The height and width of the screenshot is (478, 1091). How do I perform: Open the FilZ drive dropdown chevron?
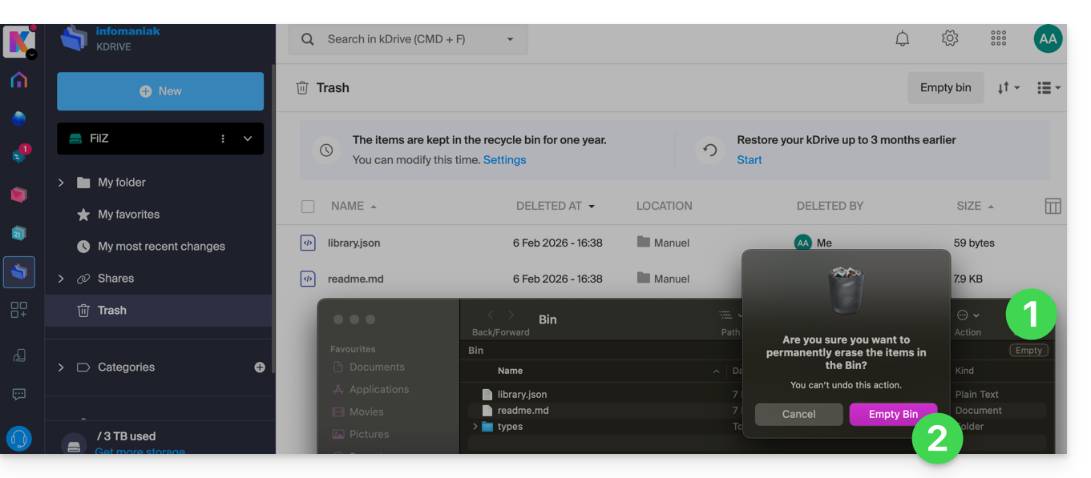click(248, 139)
